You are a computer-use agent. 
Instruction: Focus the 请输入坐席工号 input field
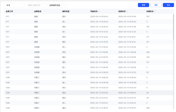pos(36,5)
